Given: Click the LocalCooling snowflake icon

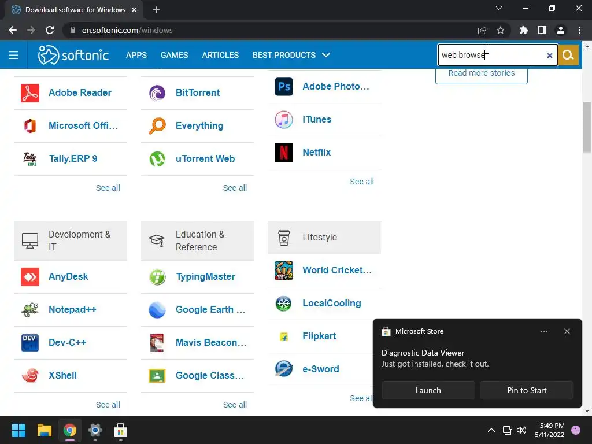Looking at the screenshot, I should tap(284, 303).
